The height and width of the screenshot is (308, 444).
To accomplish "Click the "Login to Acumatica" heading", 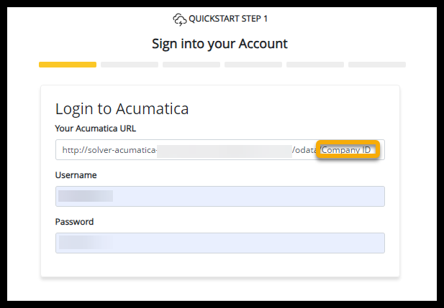I will click(122, 109).
